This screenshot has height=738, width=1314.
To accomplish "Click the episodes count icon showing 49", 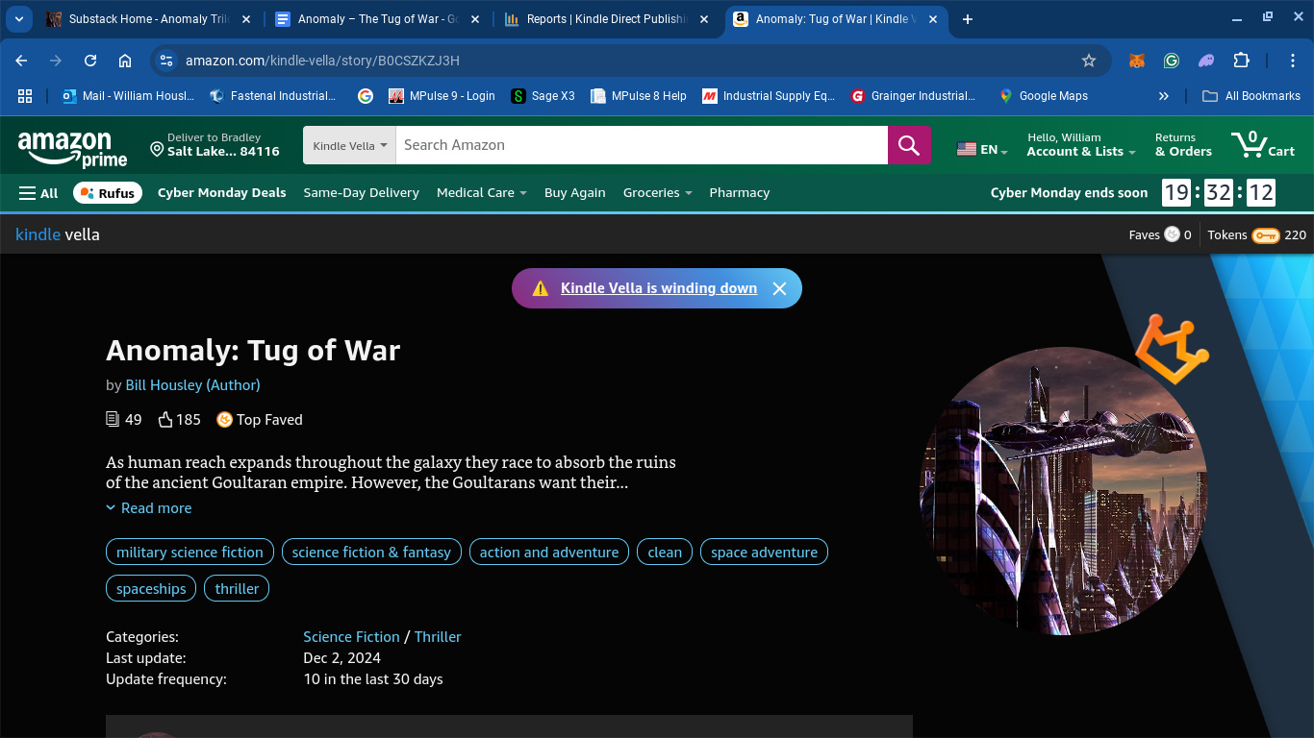I will pos(113,420).
